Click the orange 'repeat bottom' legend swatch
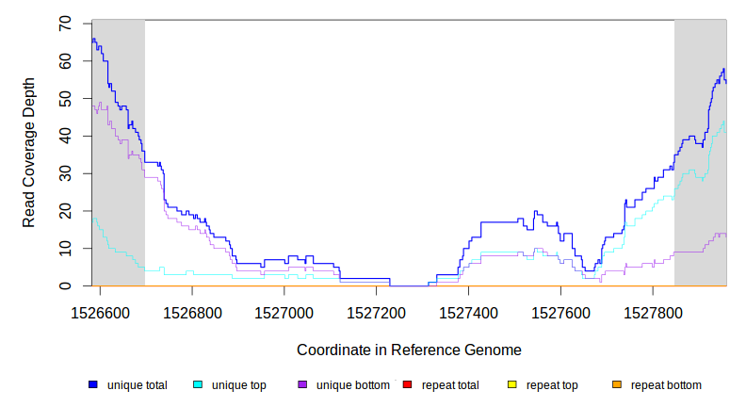Viewport: 746px width, 407px height. (616, 385)
